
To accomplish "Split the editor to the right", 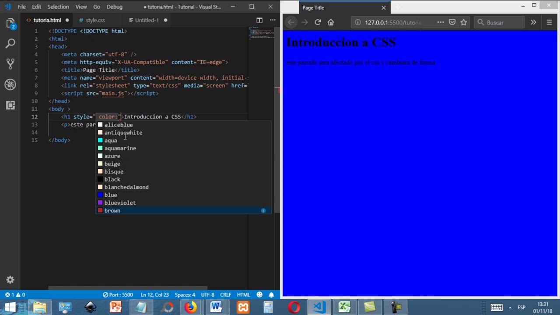I will [259, 20].
